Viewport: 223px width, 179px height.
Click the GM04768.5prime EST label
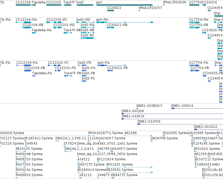tap(164, 138)
